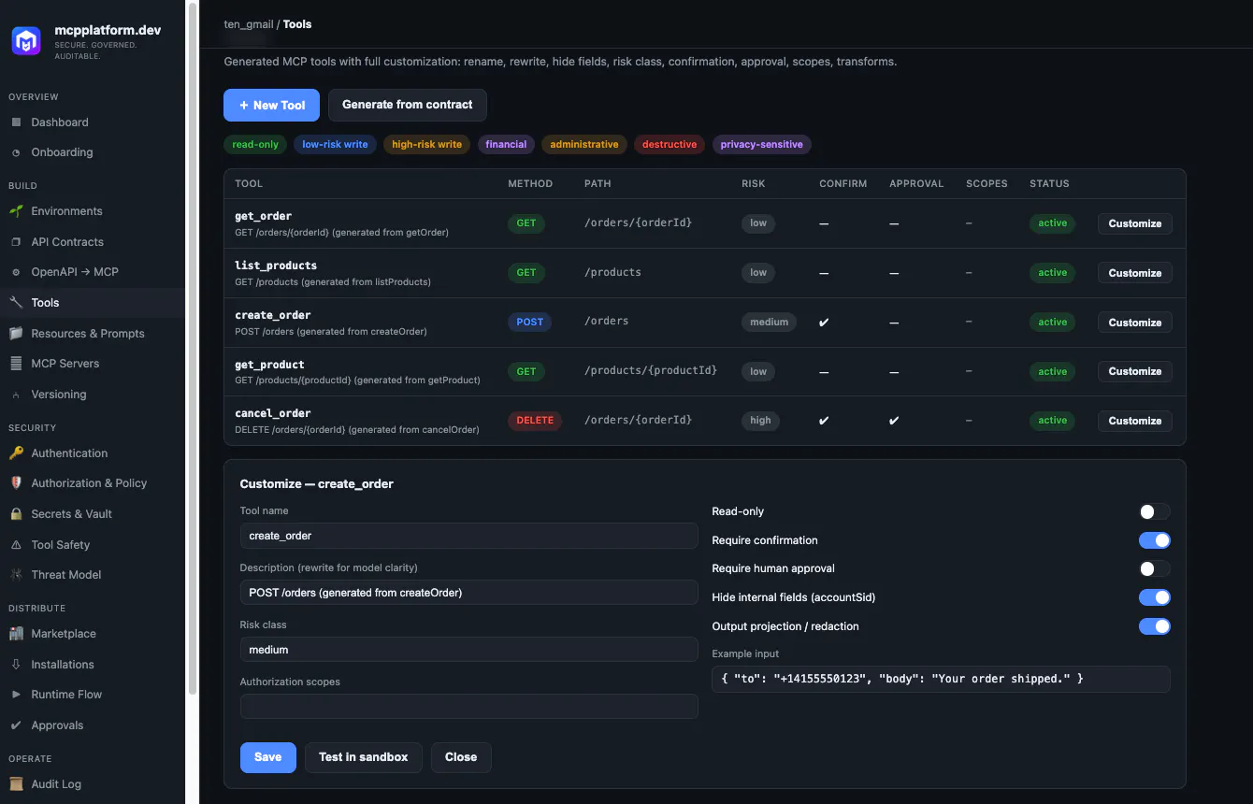
Task: Click the POST method badge for create_order
Action: click(529, 322)
